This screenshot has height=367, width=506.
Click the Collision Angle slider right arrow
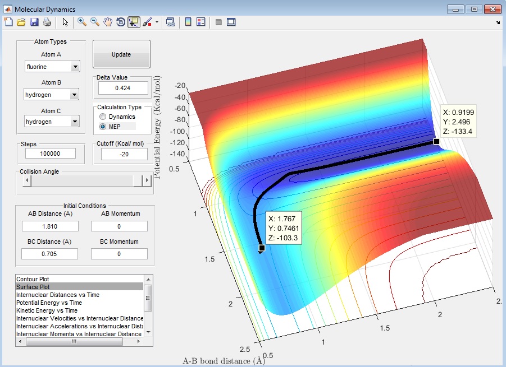click(147, 180)
